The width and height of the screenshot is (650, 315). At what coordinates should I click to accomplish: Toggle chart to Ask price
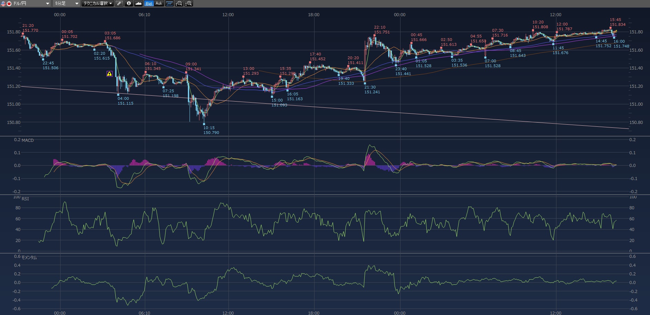pos(159,3)
